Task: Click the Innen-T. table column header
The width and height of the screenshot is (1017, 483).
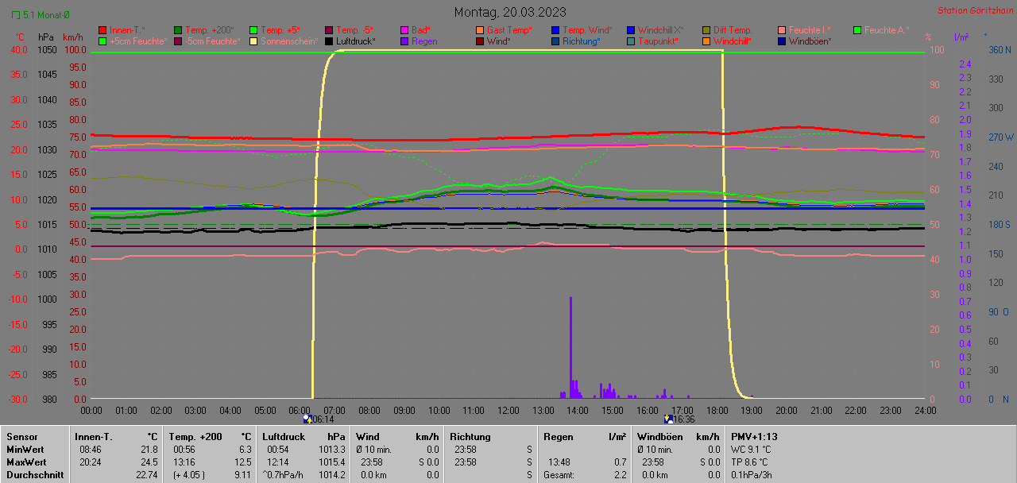Action: tap(94, 436)
